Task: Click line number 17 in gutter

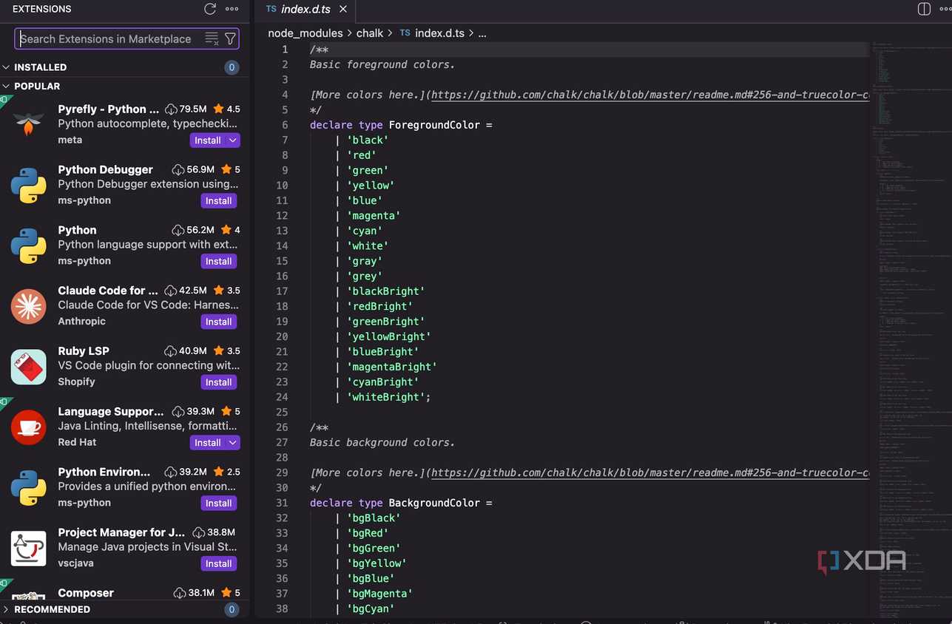Action: tap(282, 291)
